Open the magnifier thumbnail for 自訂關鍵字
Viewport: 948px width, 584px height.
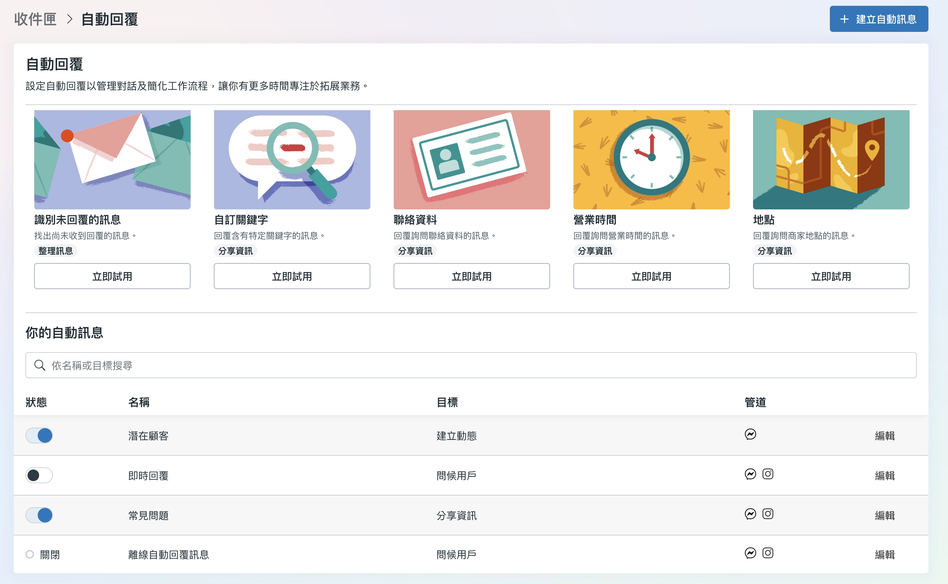pyautogui.click(x=292, y=159)
